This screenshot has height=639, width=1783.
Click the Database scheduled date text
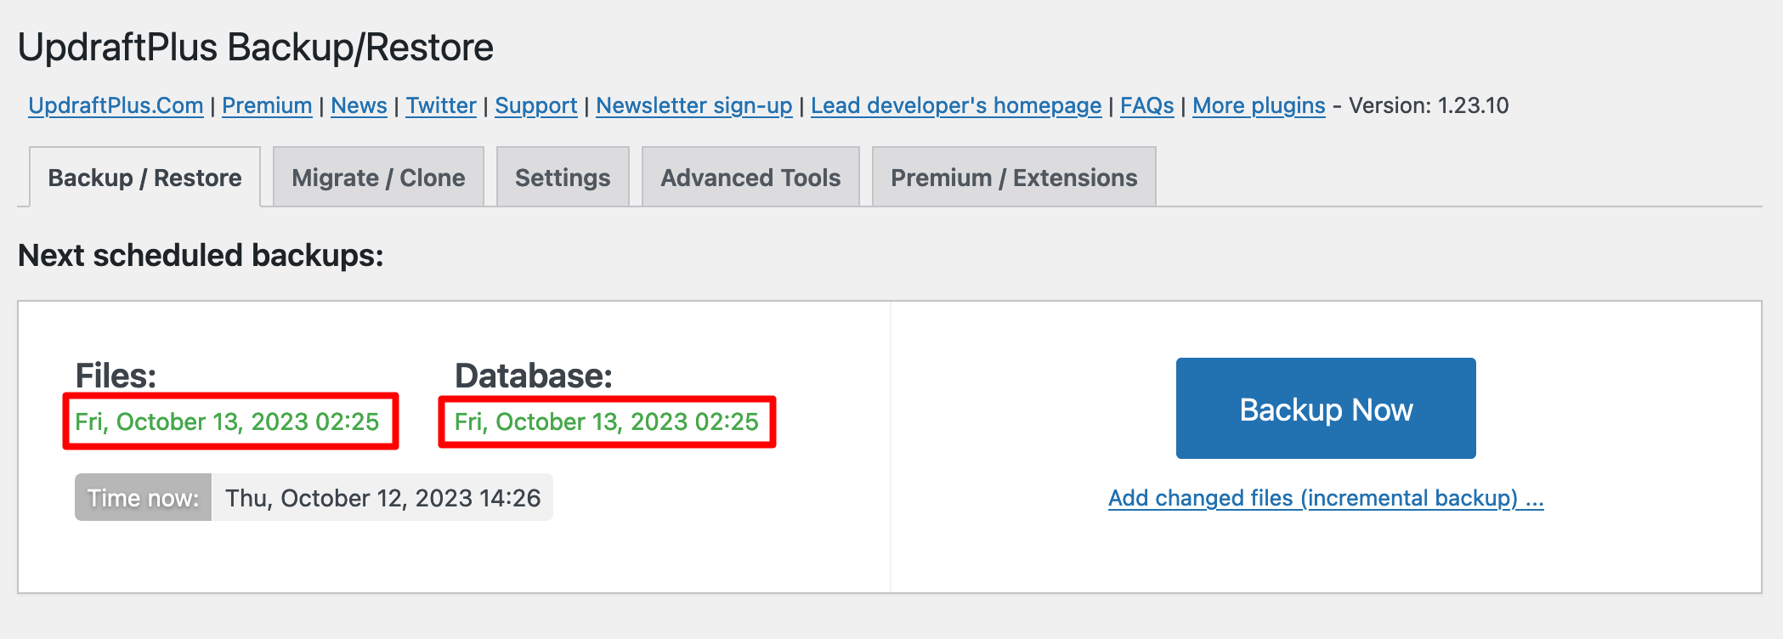point(607,421)
